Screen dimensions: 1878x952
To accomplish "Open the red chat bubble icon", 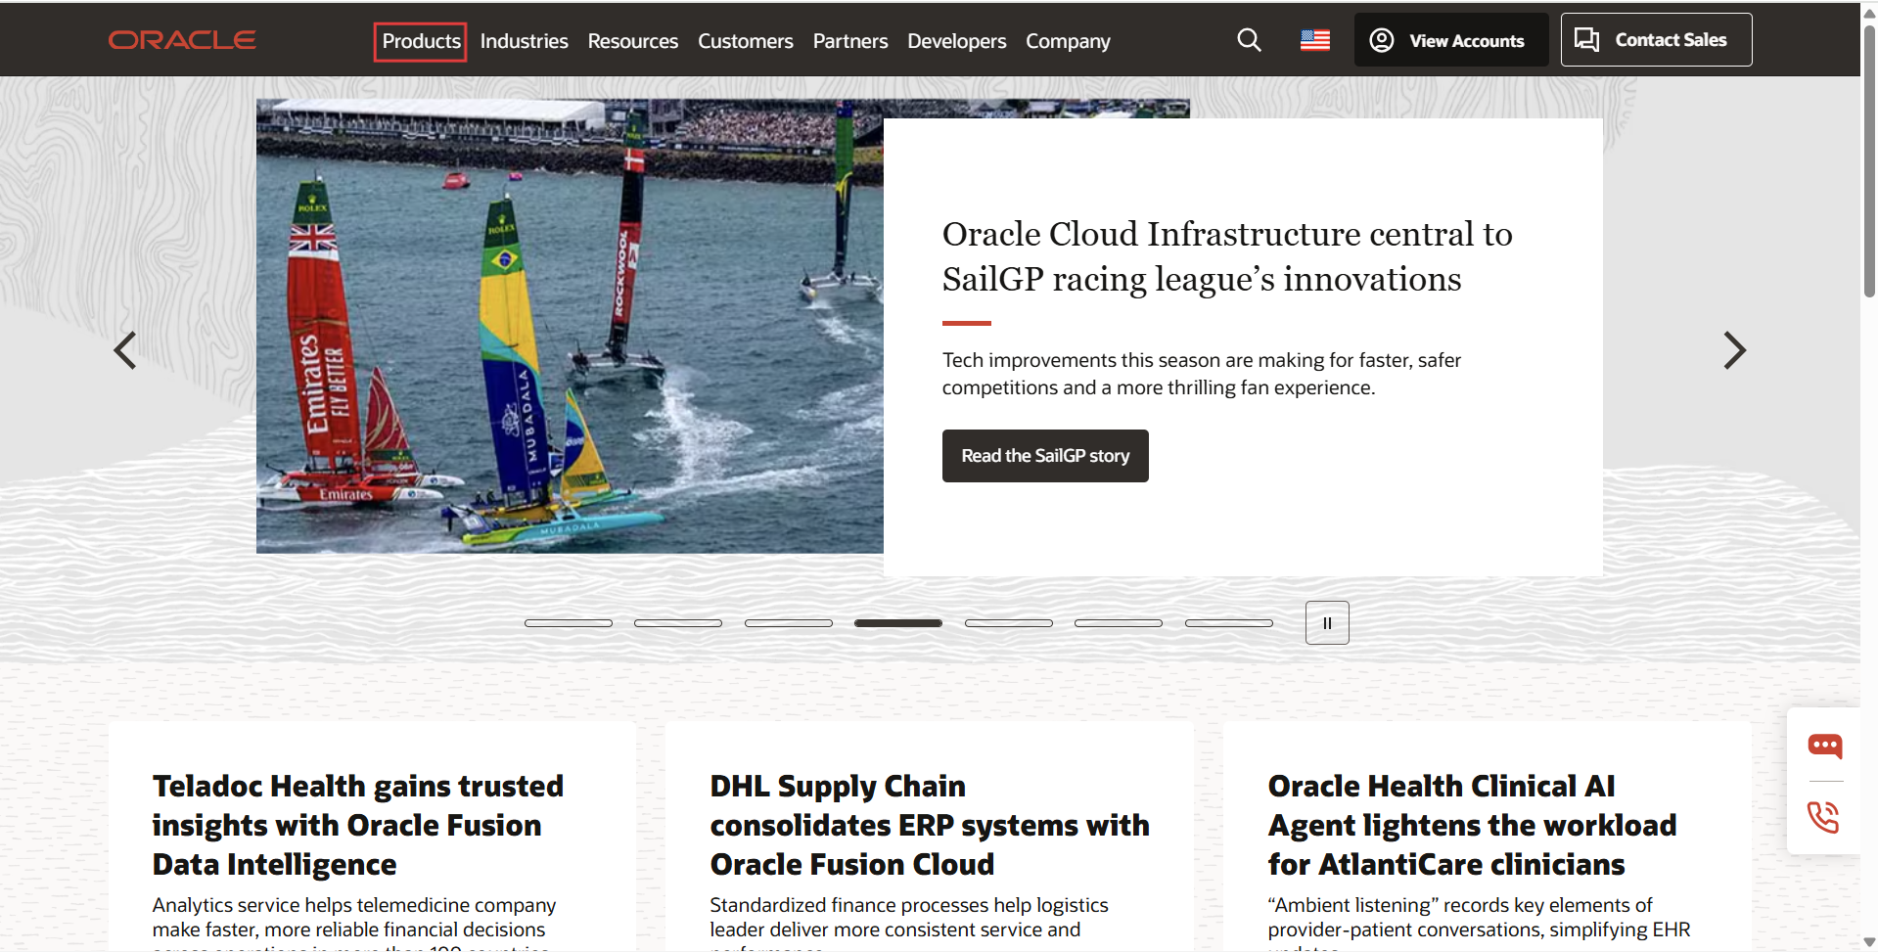I will 1824,747.
